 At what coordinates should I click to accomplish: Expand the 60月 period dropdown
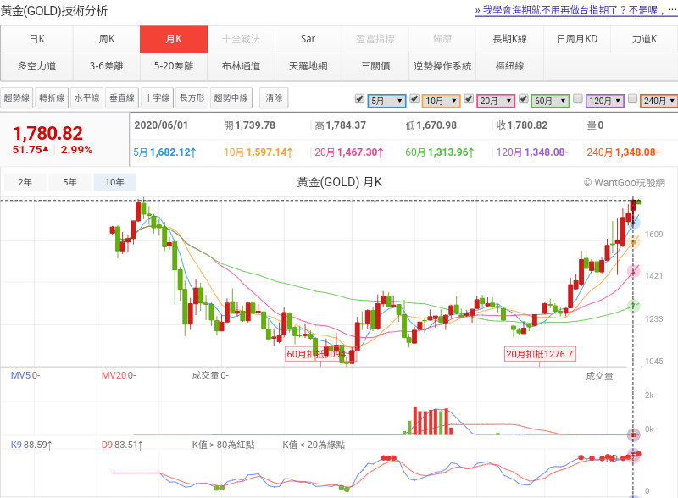[549, 101]
